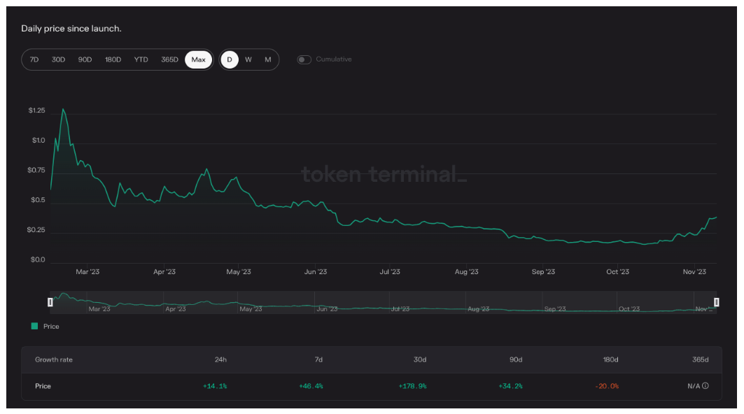Click the left handle of range navigator
This screenshot has height=414, width=744.
pyautogui.click(x=50, y=302)
